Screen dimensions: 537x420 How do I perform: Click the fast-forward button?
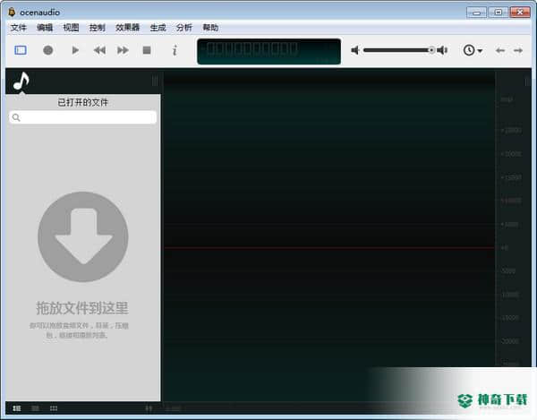[x=123, y=50]
